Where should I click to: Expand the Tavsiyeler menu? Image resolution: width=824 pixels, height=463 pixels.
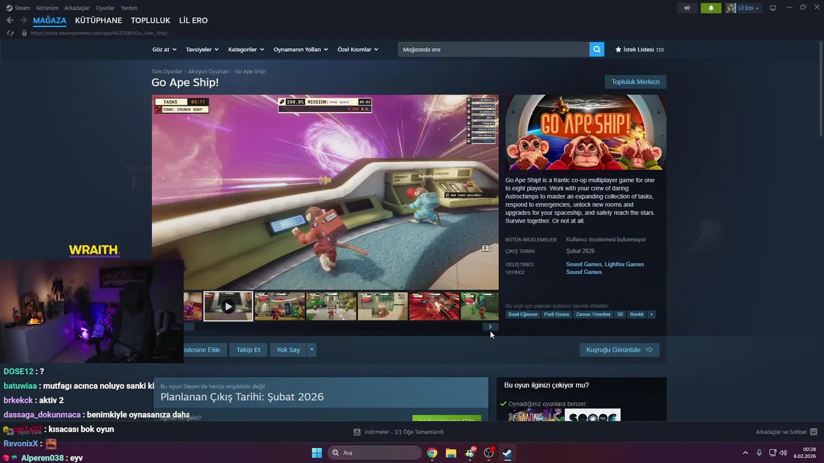coord(202,50)
